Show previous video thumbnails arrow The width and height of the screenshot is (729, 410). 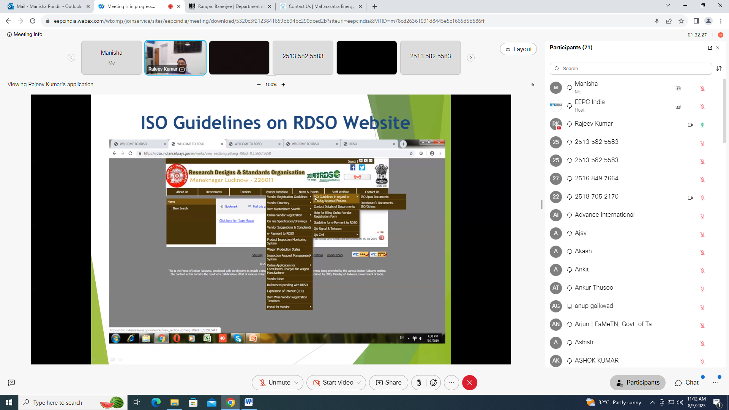coord(71,58)
